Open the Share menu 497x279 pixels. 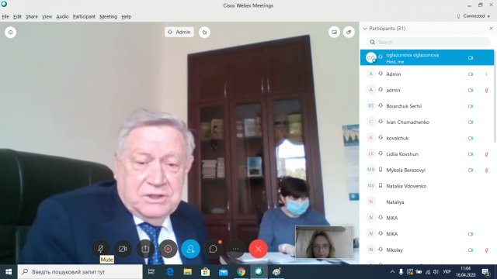pos(31,16)
